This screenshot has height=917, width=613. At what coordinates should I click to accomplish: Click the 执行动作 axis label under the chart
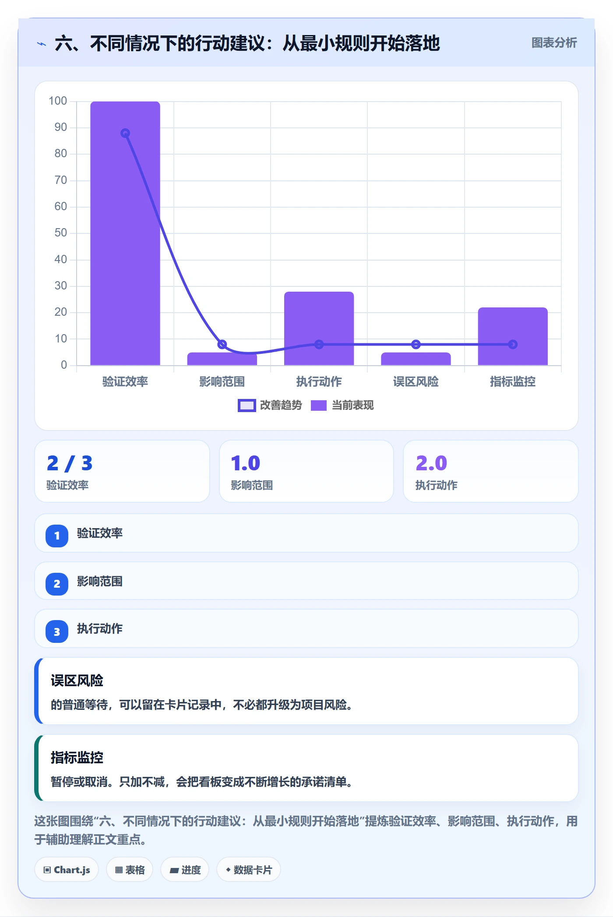(319, 382)
